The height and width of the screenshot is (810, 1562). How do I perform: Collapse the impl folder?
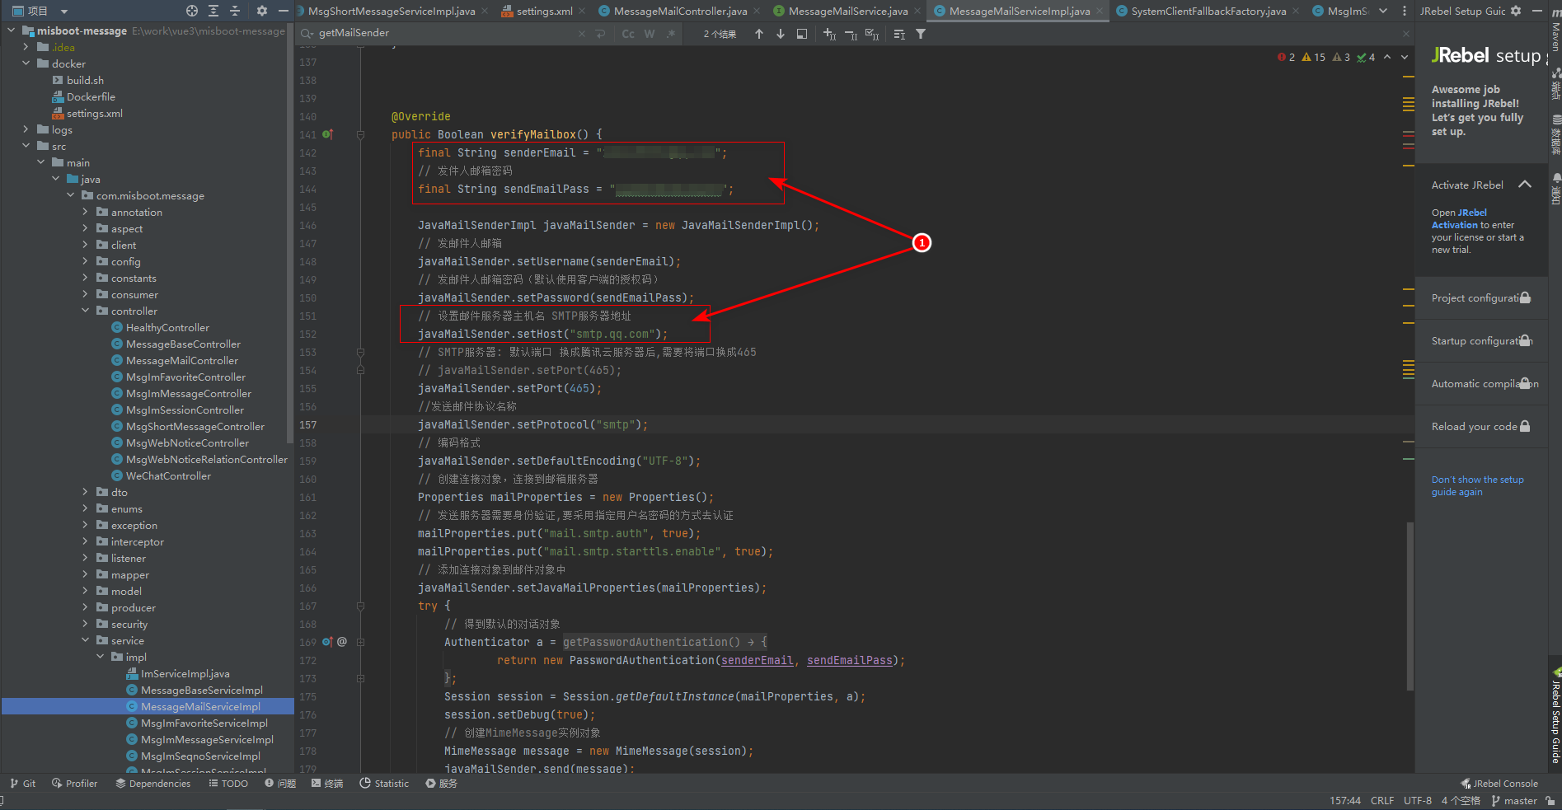click(x=100, y=657)
